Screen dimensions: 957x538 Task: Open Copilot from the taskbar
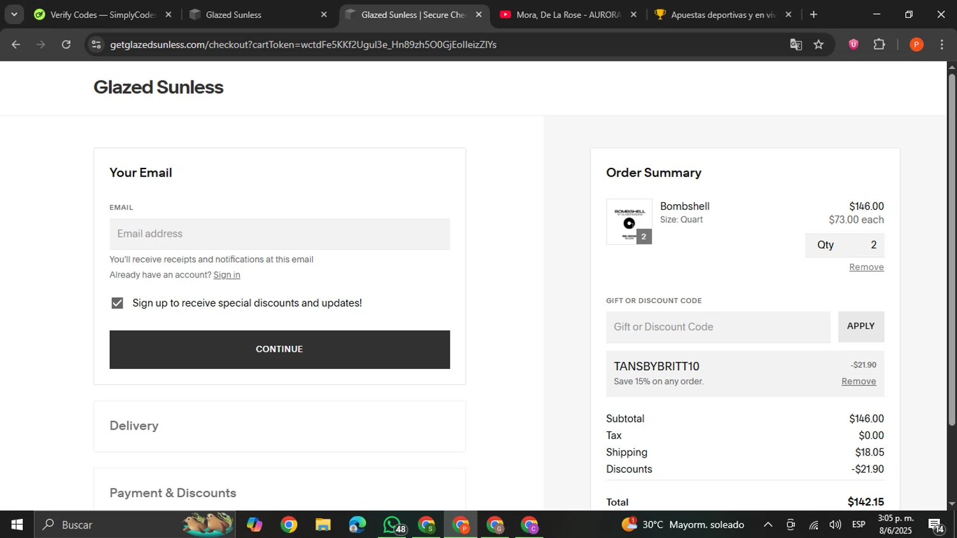click(255, 525)
